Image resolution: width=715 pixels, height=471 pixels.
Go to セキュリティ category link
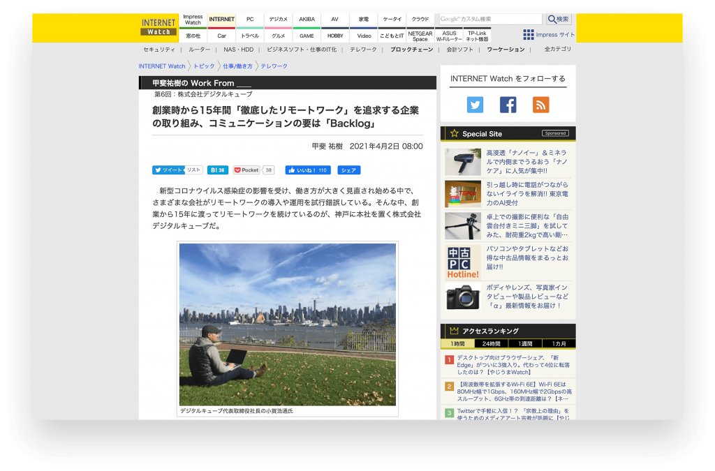tap(159, 50)
